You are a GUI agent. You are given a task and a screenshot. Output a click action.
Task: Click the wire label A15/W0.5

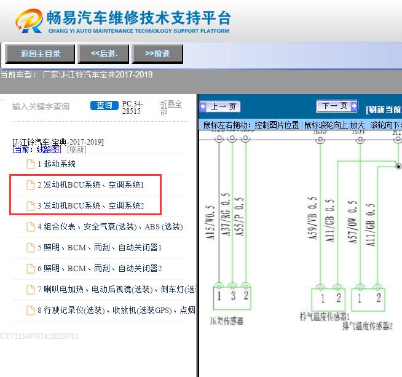click(210, 222)
